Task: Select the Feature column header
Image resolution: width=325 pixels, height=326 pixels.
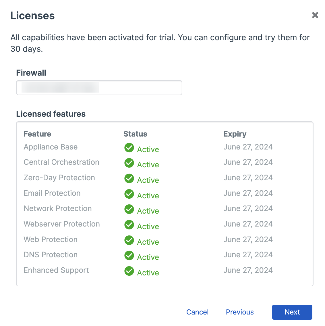Action: coord(37,134)
